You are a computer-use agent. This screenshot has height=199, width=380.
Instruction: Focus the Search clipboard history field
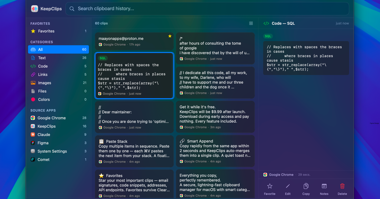(207, 9)
